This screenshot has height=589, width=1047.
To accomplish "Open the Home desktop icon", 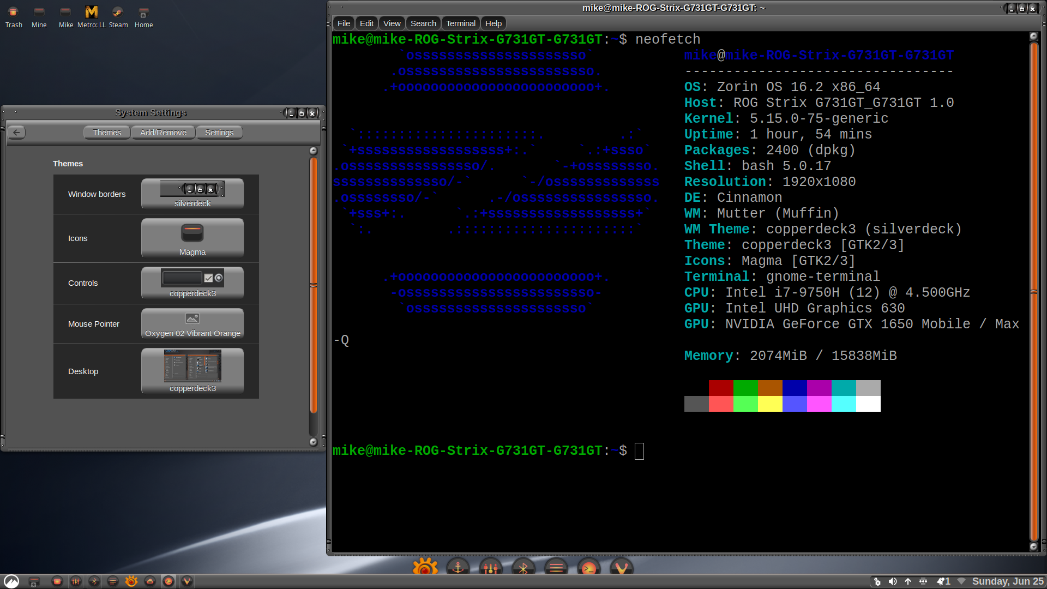I will pyautogui.click(x=143, y=16).
